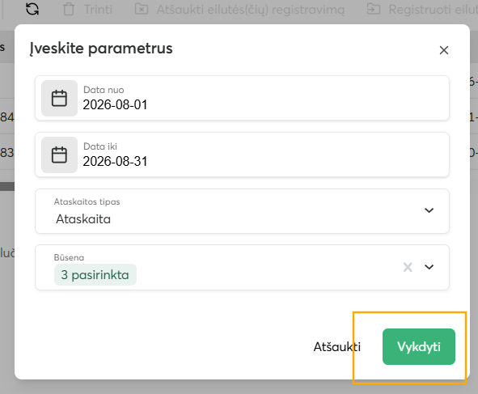Open the Ataskaitos tipas combo box showing Ataskaita
The width and height of the screenshot is (478, 394).
(x=242, y=211)
